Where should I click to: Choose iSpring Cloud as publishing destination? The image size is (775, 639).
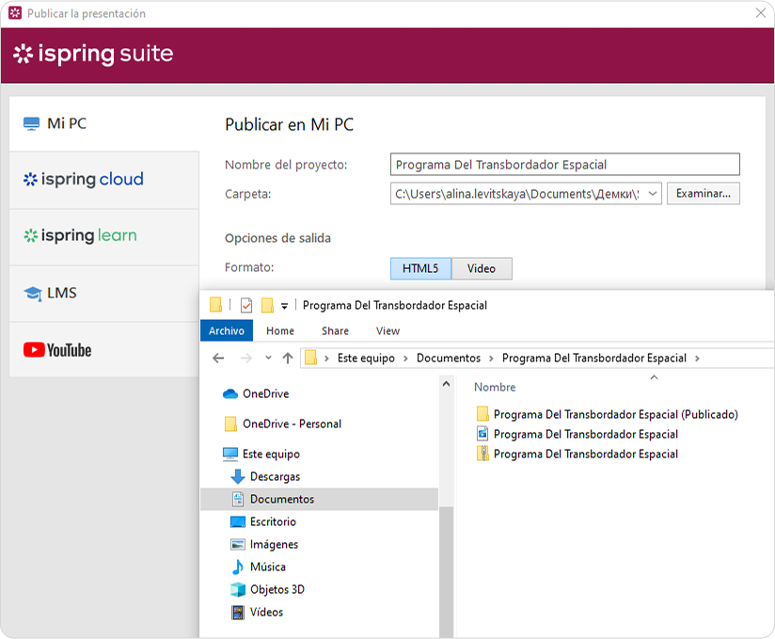[x=104, y=180]
